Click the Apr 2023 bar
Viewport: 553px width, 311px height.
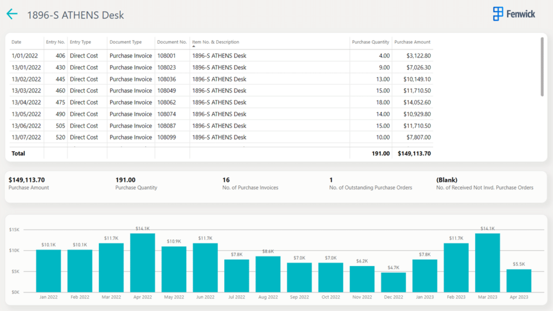click(x=518, y=280)
